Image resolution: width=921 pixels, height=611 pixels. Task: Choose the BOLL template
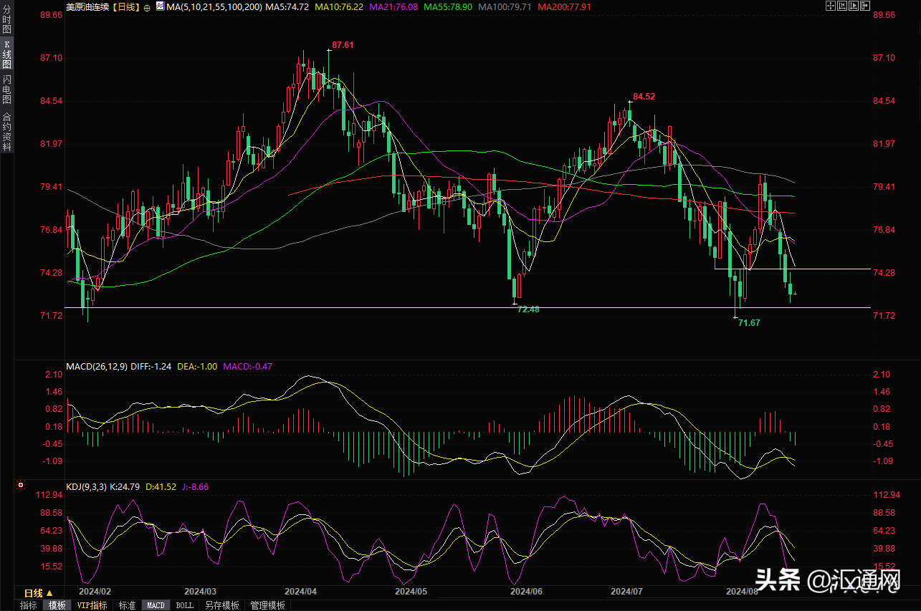(x=185, y=605)
